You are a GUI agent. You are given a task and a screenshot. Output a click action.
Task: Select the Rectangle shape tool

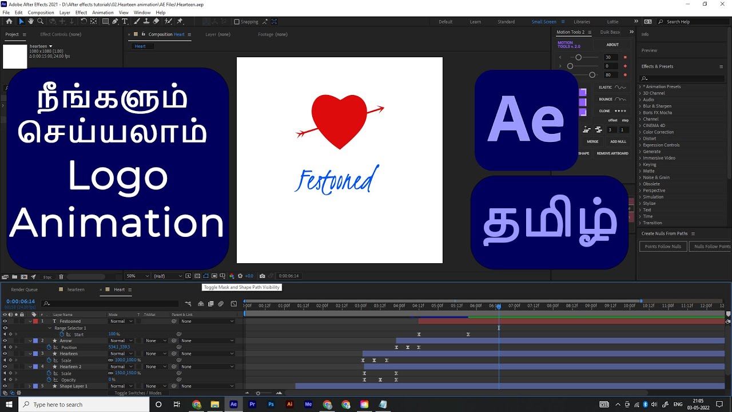(x=106, y=21)
